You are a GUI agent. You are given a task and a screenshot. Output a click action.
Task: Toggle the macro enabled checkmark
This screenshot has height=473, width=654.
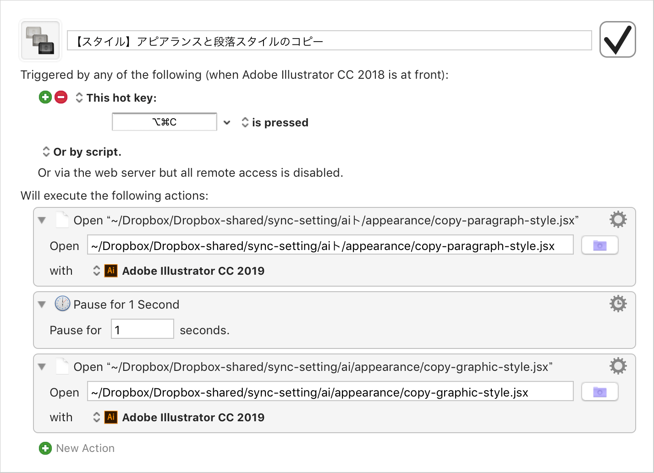pyautogui.click(x=617, y=39)
